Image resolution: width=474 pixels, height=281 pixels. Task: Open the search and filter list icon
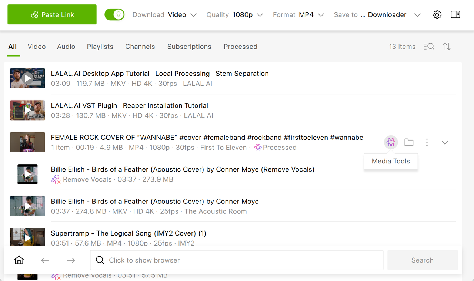[429, 47]
